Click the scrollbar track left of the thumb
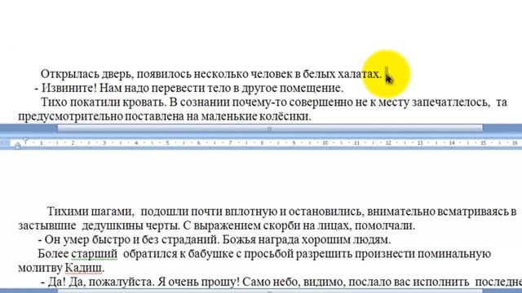The height and width of the screenshot is (293, 522). [29, 129]
